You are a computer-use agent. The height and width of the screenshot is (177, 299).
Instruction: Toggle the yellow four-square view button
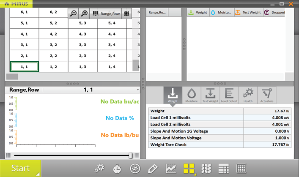(189, 168)
